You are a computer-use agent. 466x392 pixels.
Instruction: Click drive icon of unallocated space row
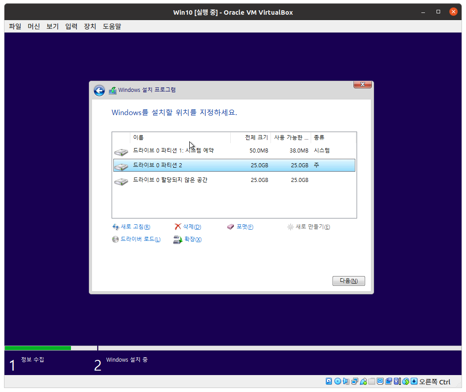[x=121, y=182]
